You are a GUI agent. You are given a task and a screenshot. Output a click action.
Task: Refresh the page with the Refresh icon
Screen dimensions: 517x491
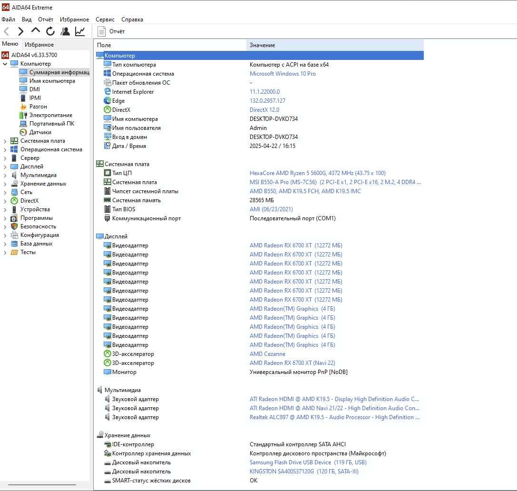[50, 31]
